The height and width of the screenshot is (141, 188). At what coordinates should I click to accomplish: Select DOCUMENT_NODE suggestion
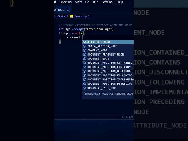click(108, 59)
